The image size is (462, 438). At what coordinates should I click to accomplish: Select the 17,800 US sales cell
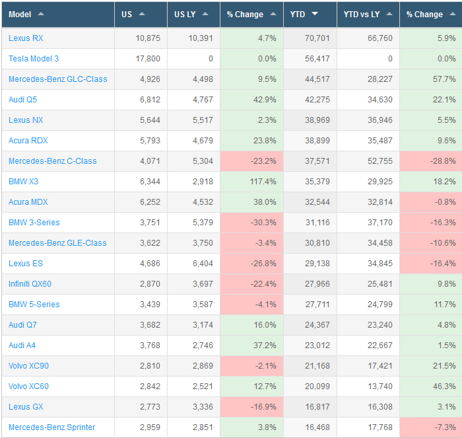pos(141,59)
